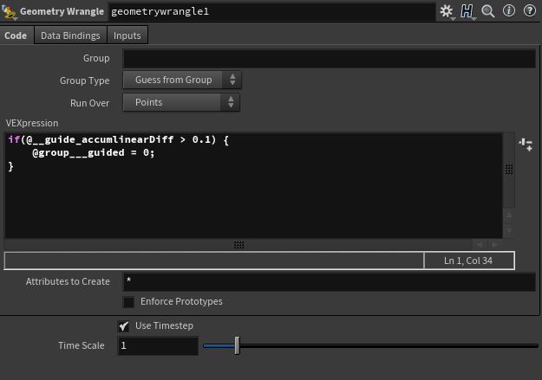Screen dimensions: 542x380
Task: Open the Group Type dropdown
Action: click(182, 81)
